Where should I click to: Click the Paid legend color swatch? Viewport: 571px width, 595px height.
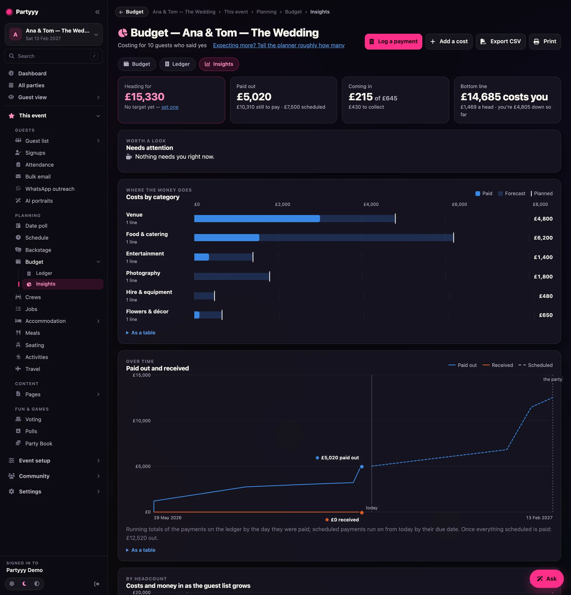(478, 193)
